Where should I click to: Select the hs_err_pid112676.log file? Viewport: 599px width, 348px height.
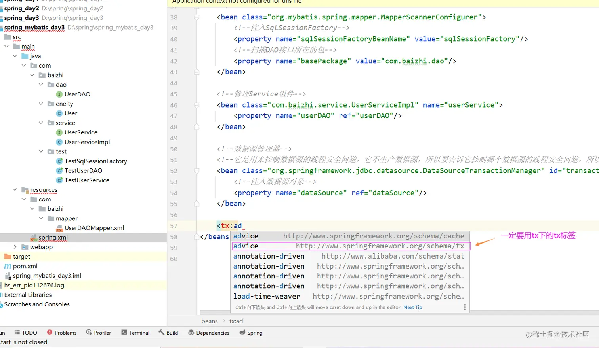[x=34, y=285]
